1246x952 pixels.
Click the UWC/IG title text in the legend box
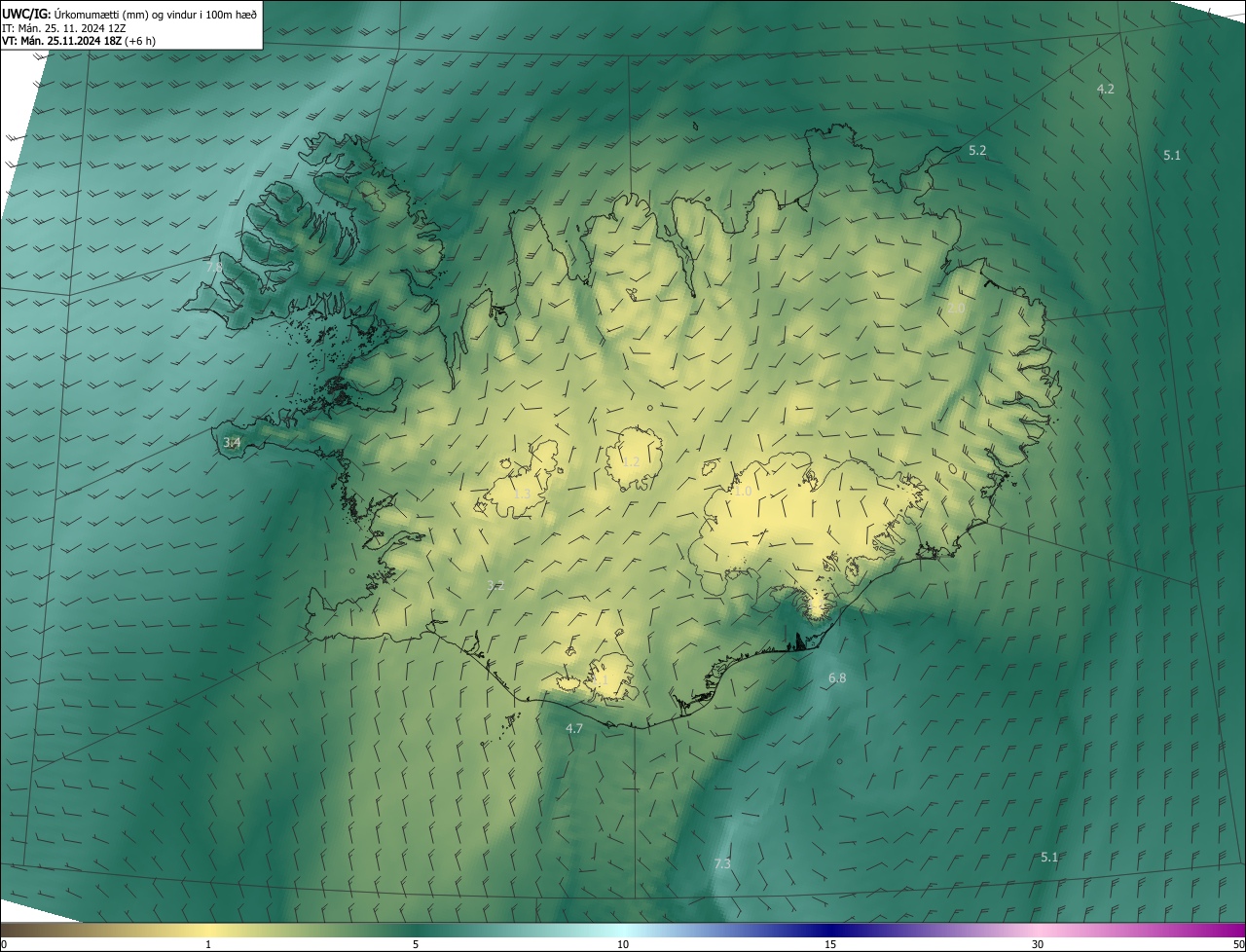[26, 13]
